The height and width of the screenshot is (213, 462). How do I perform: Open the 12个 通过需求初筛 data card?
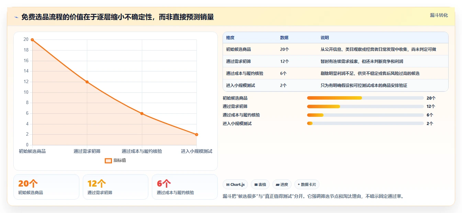coord(115,187)
